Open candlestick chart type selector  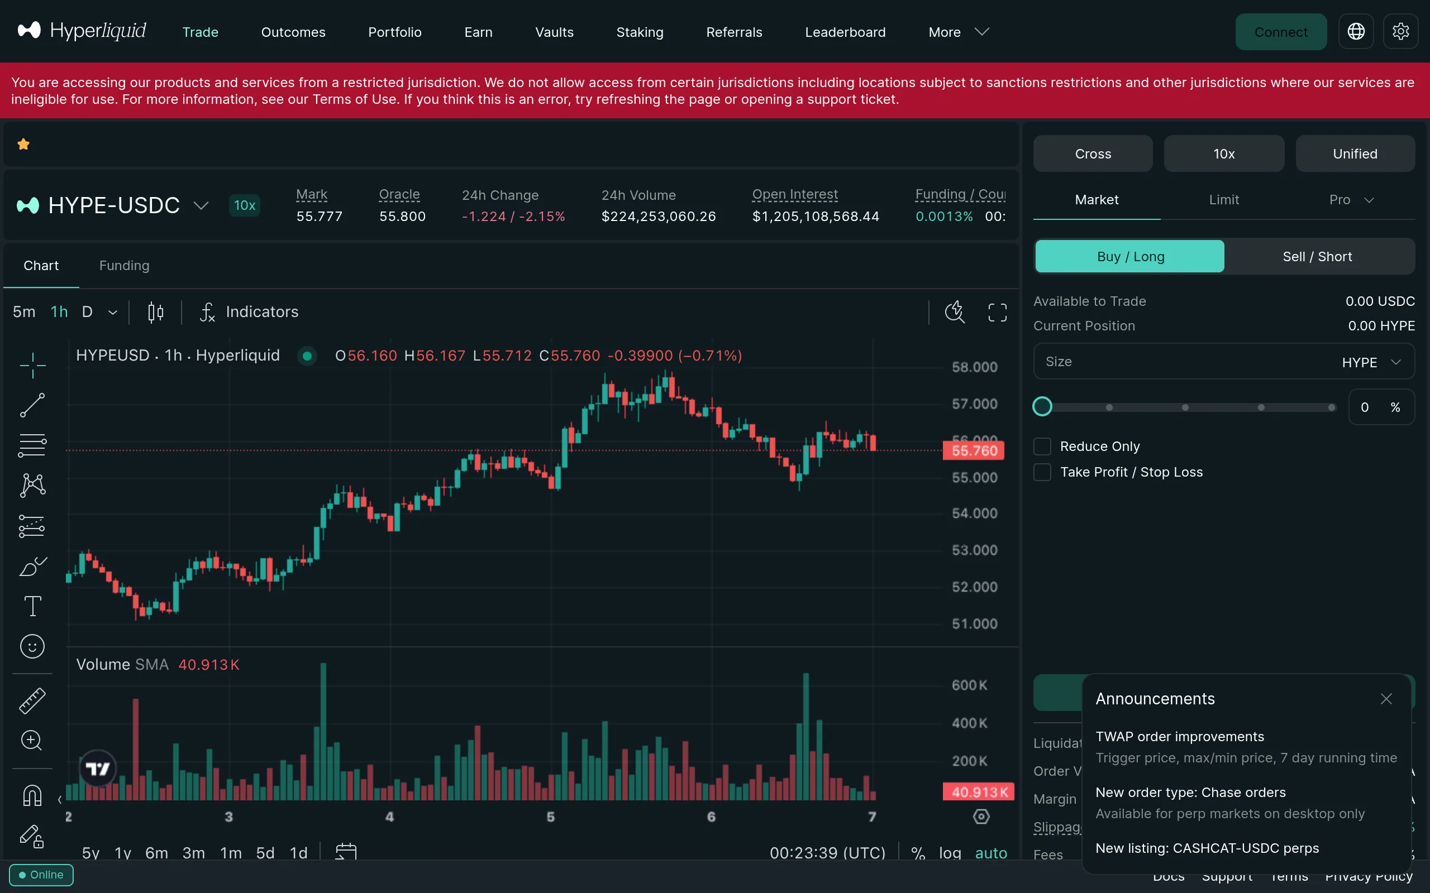(155, 312)
